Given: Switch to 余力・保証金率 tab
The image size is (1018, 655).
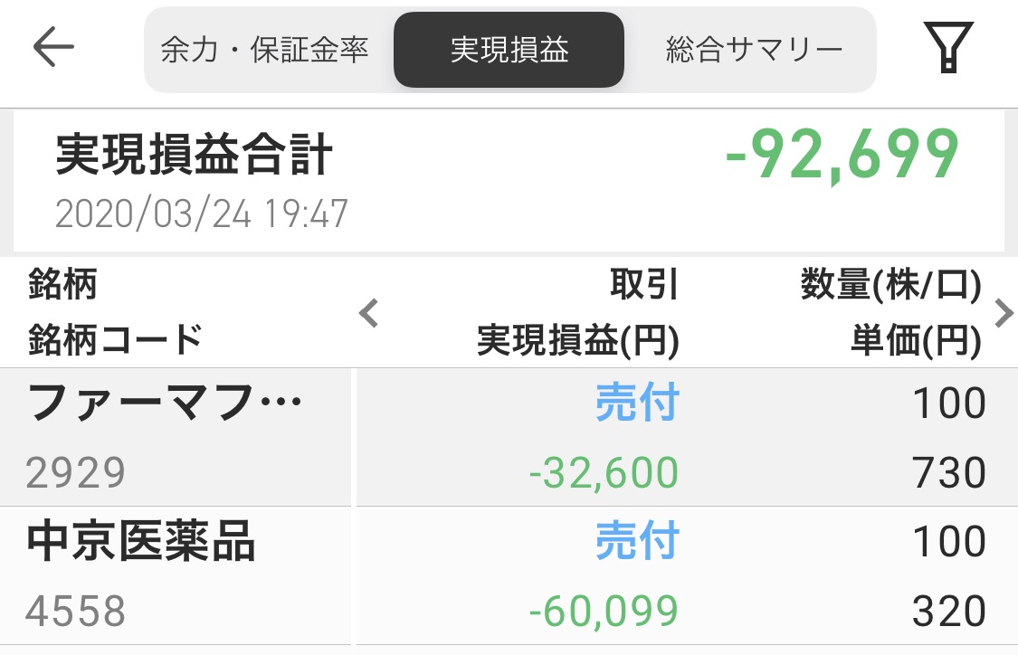Looking at the screenshot, I should pos(264,50).
